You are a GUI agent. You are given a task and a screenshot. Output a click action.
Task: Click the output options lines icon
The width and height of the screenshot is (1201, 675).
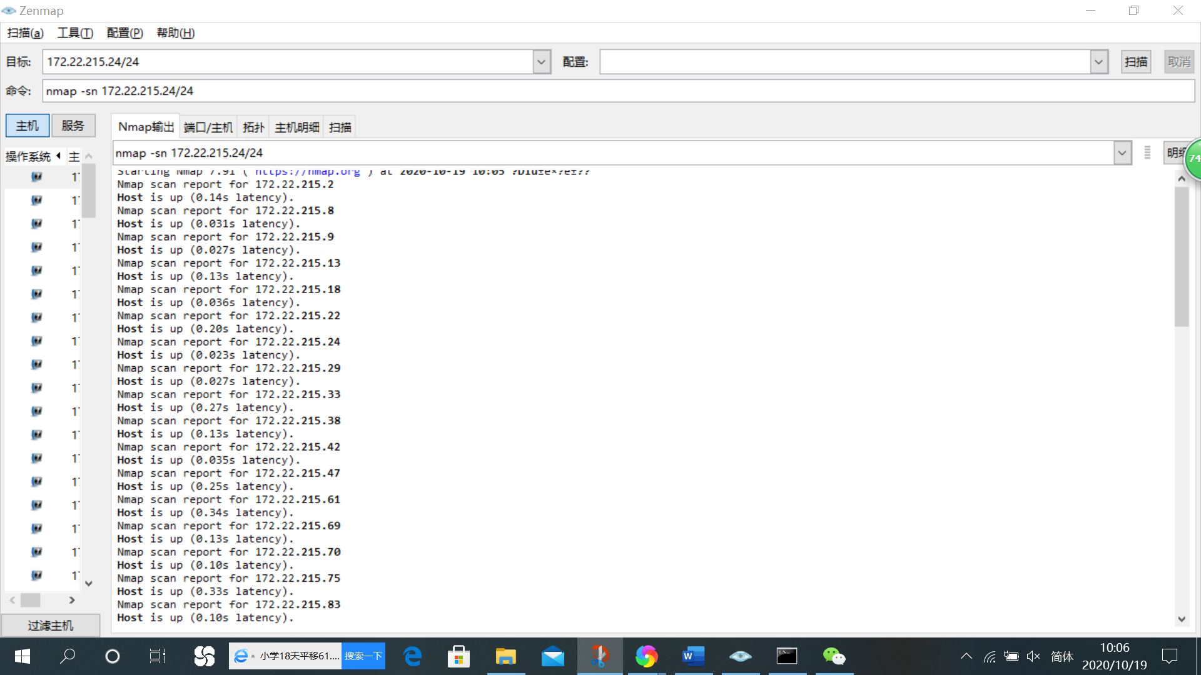click(1147, 153)
